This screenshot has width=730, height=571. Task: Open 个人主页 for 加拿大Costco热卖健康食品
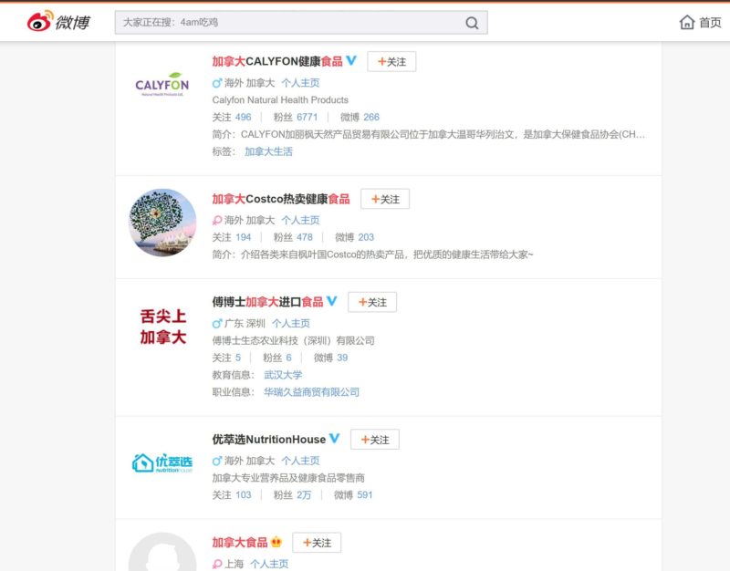(x=300, y=220)
